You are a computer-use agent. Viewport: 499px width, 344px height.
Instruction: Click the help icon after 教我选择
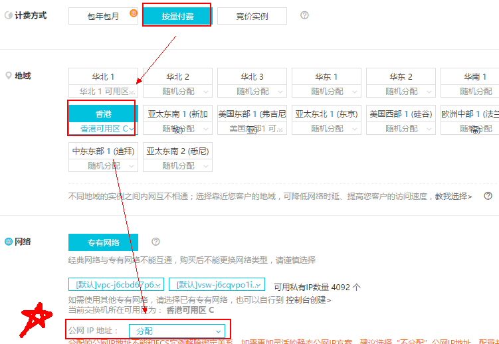[x=488, y=196]
